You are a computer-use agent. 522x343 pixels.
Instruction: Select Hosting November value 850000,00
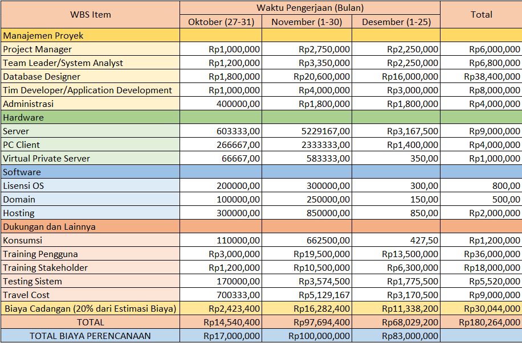tap(307, 212)
